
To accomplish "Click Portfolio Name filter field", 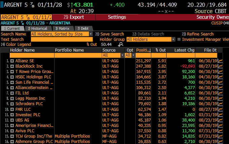I will pyautogui.click(x=78, y=55).
